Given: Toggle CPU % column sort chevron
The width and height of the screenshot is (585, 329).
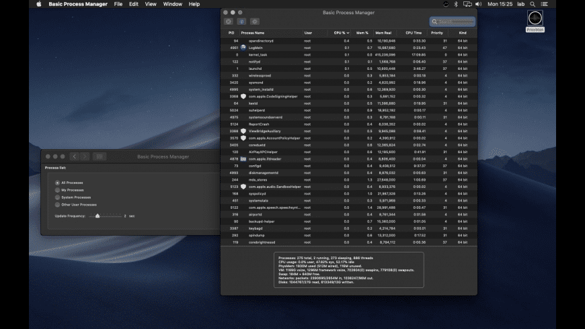Looking at the screenshot, I should pos(348,33).
